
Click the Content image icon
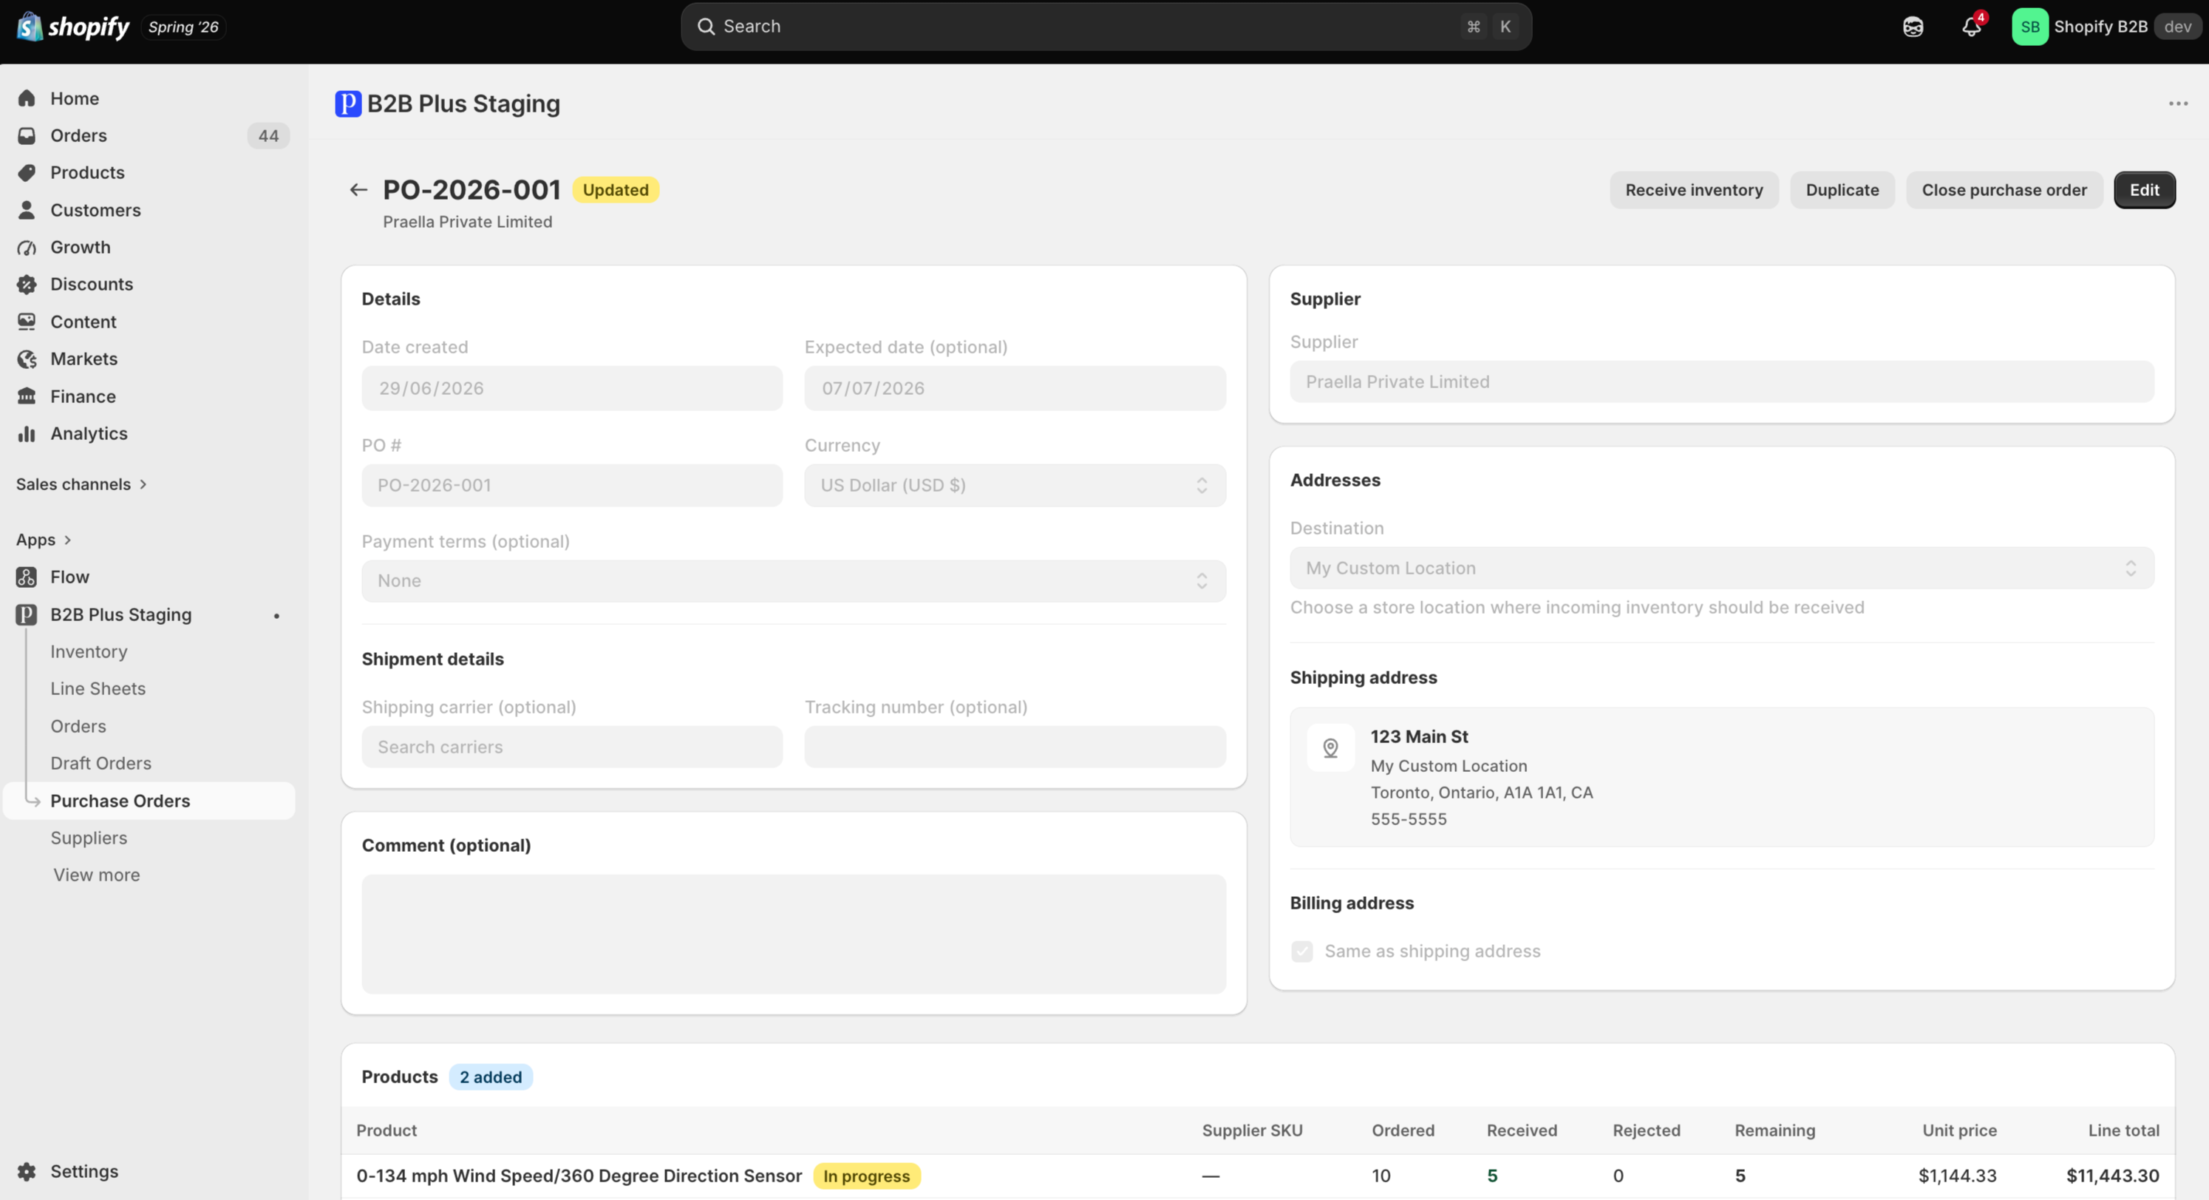tap(27, 322)
